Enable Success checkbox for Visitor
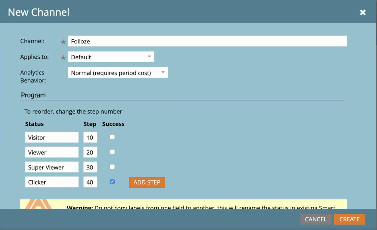The height and width of the screenshot is (230, 377). [112, 137]
